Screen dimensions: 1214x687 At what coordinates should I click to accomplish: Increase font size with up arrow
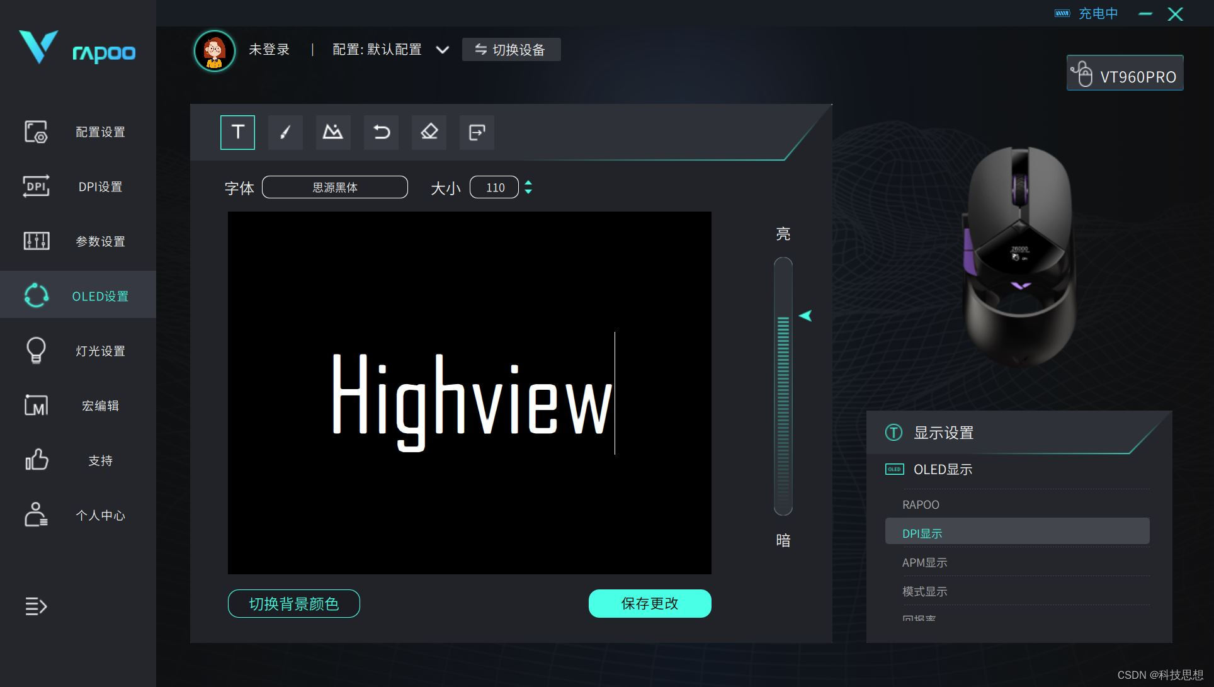coord(528,183)
